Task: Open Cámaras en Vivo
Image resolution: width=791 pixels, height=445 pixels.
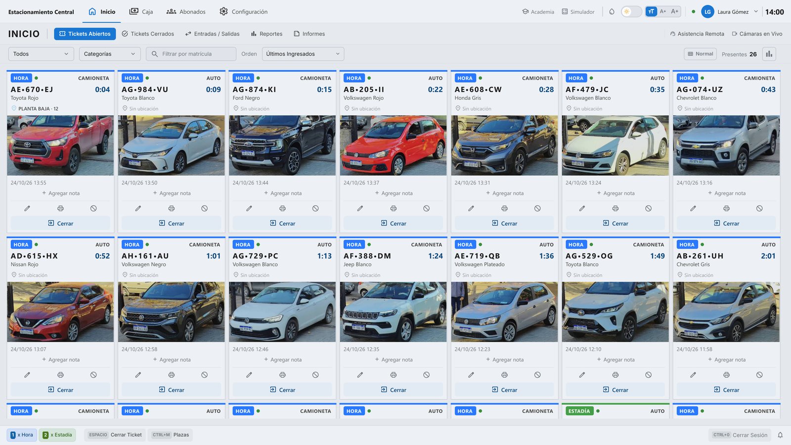Action: [757, 34]
